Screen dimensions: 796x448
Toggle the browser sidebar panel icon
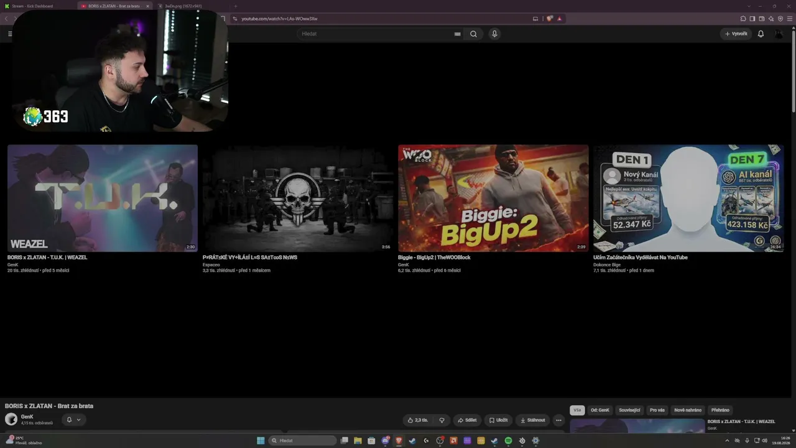tap(752, 19)
